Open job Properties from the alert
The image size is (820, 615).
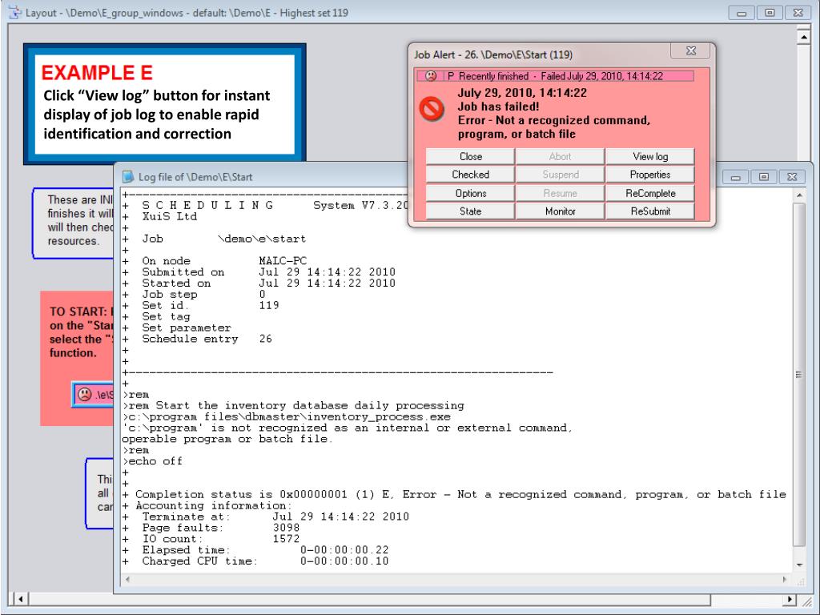pyautogui.click(x=650, y=175)
